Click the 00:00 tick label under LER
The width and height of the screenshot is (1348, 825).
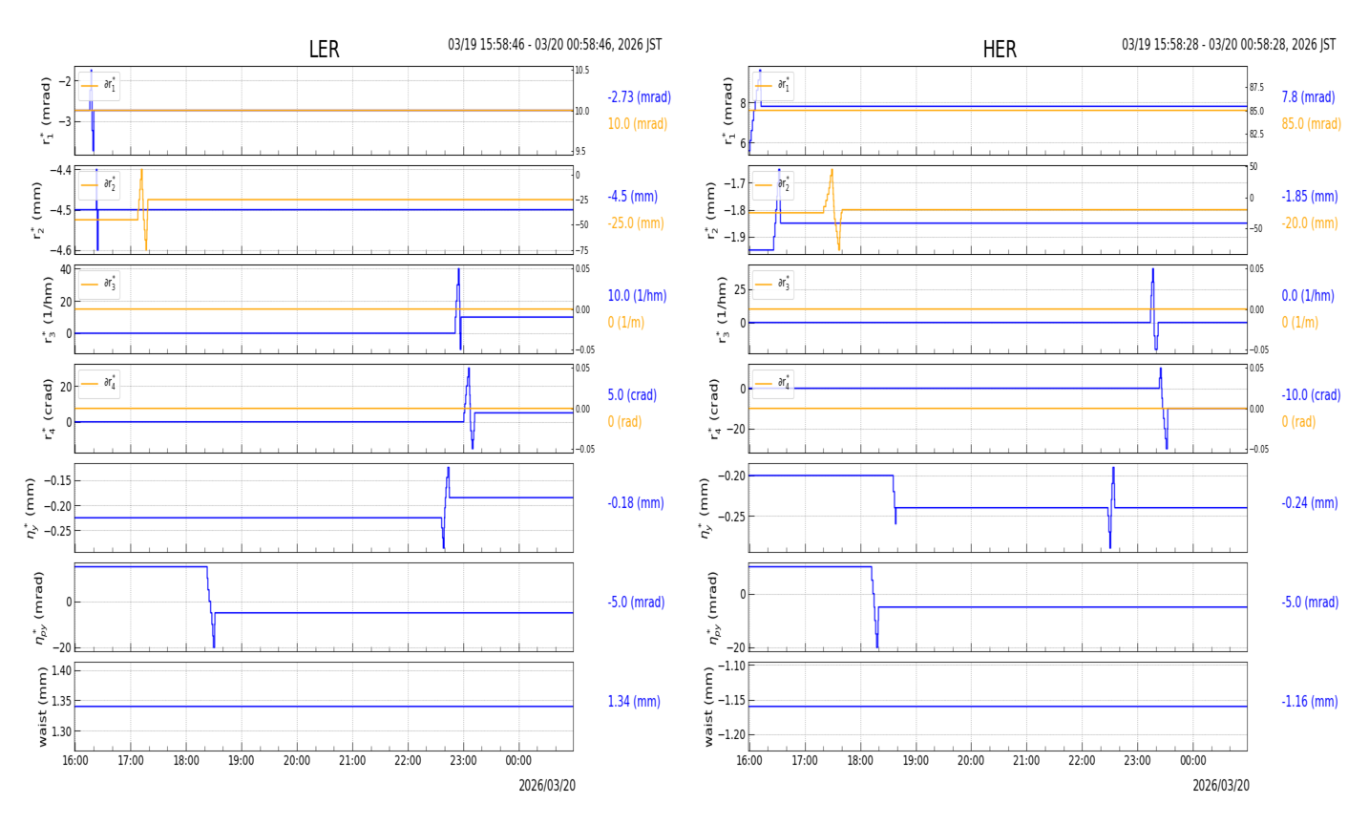click(x=518, y=761)
